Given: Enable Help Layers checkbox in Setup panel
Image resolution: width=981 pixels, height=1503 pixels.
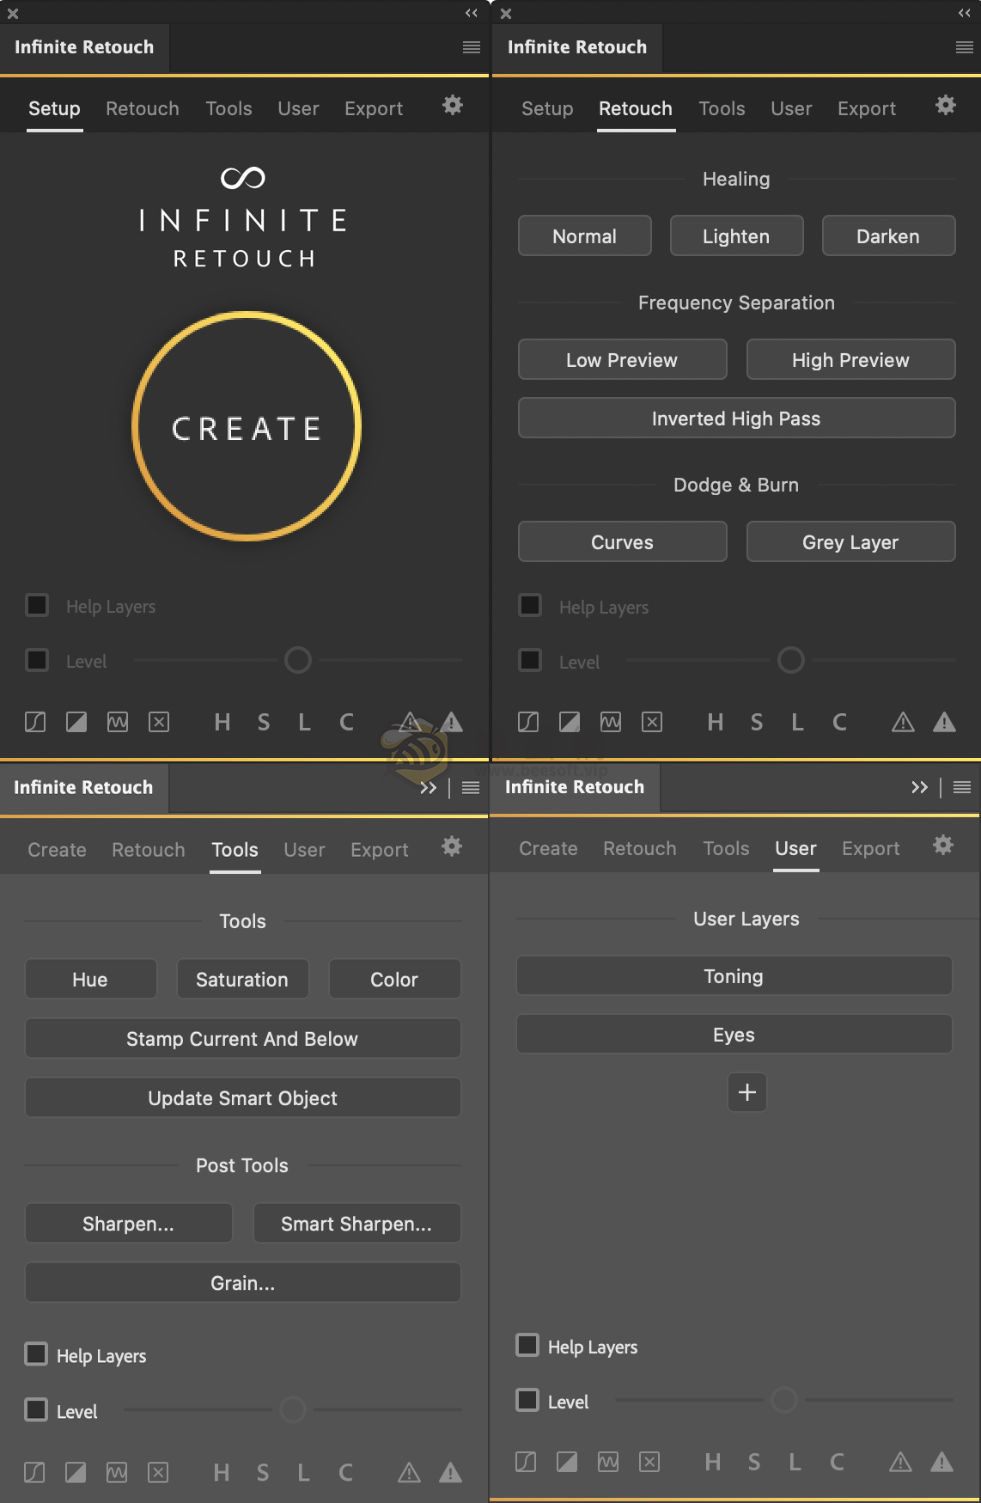Looking at the screenshot, I should click(37, 605).
